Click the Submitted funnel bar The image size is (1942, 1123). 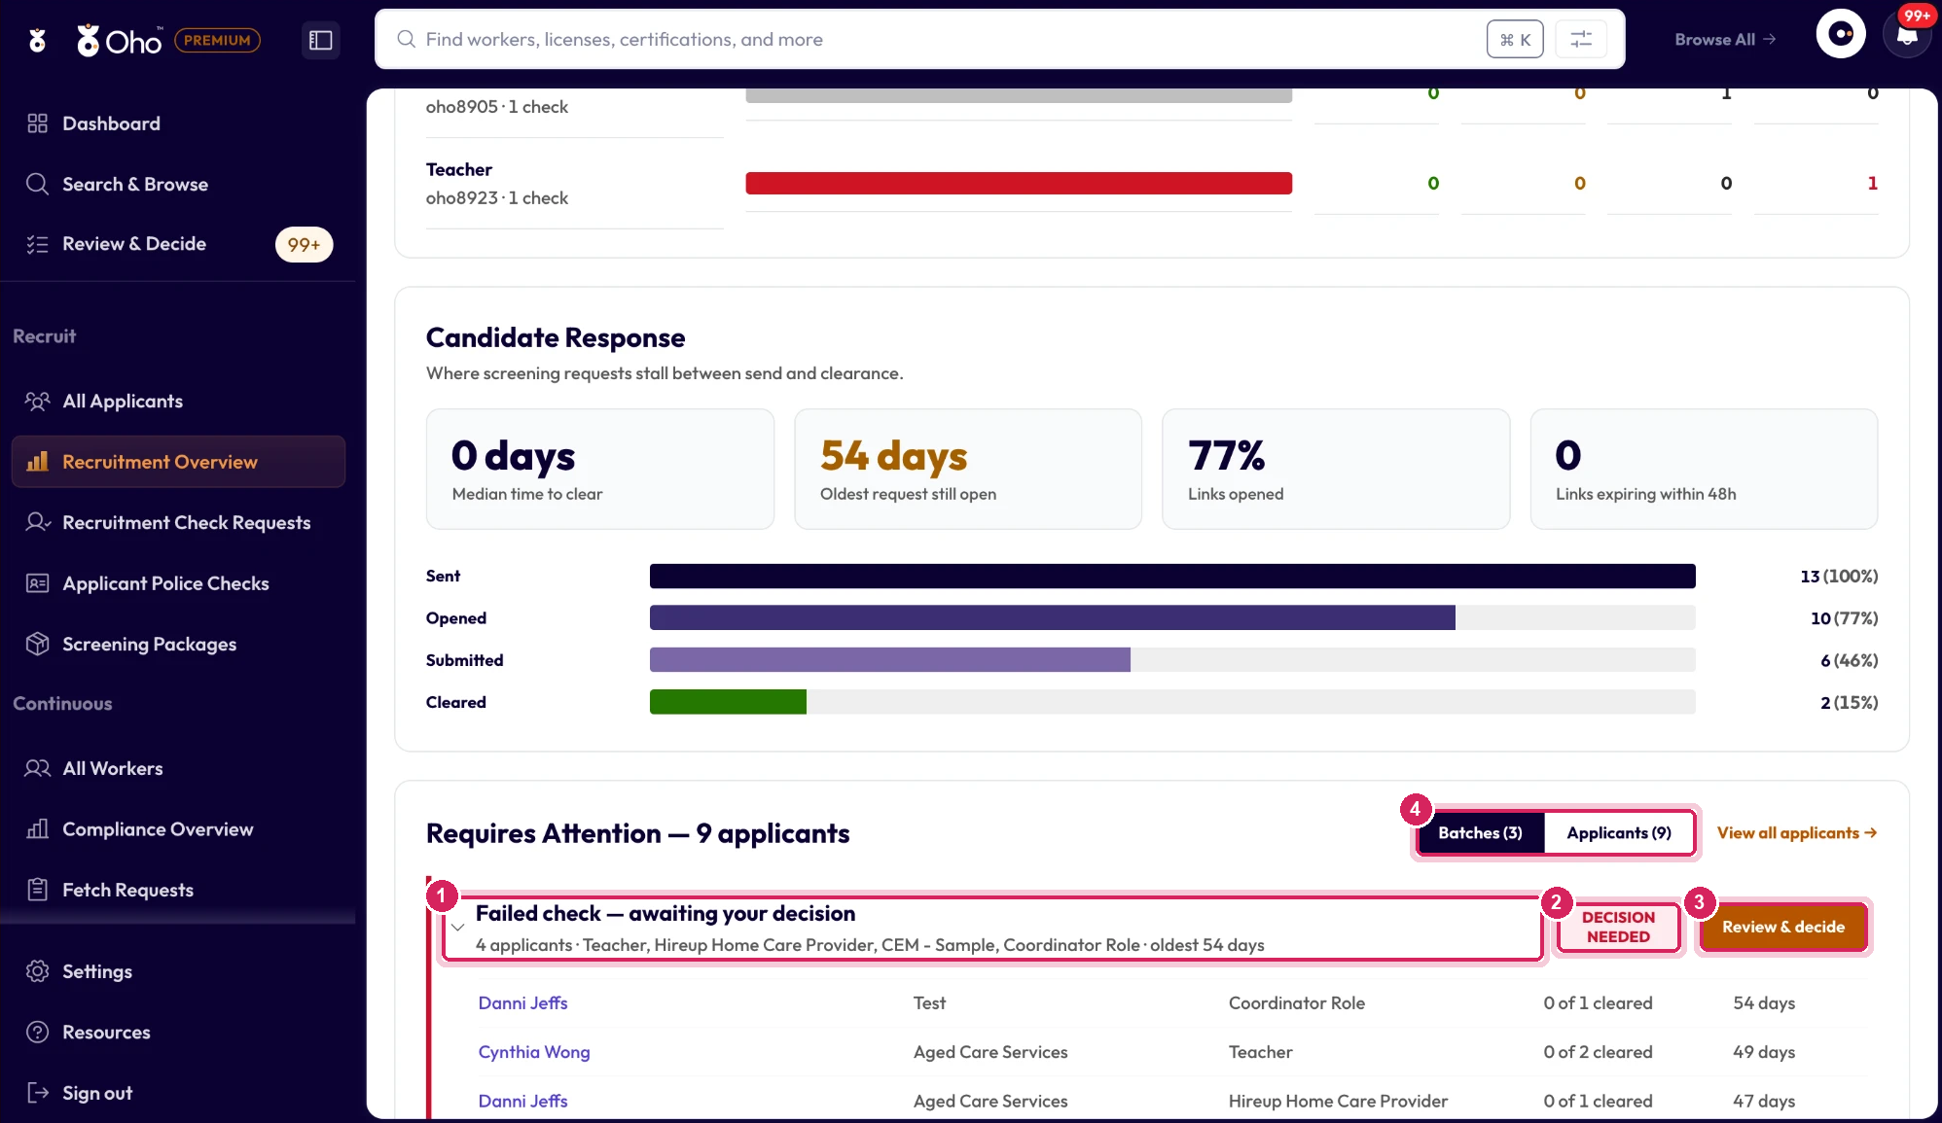(x=1172, y=660)
